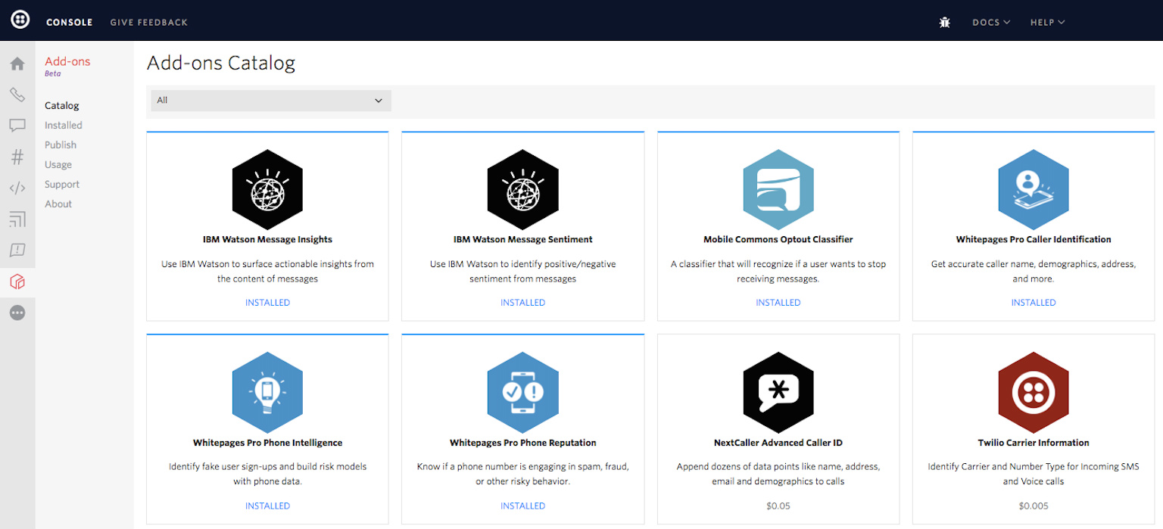Open the alert message bubble sidebar icon
1163x529 pixels.
click(x=17, y=250)
